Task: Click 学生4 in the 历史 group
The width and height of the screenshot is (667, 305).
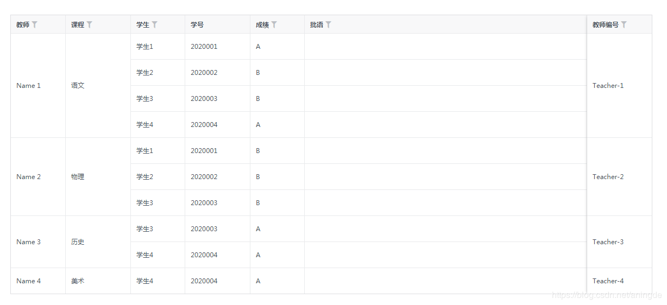Action: tap(145, 255)
